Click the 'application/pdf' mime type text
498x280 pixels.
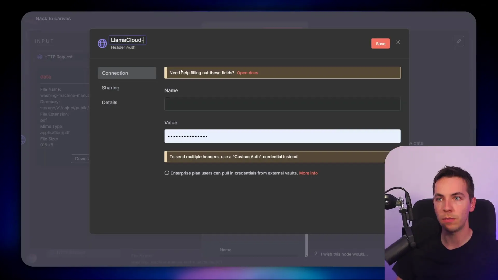tap(55, 132)
